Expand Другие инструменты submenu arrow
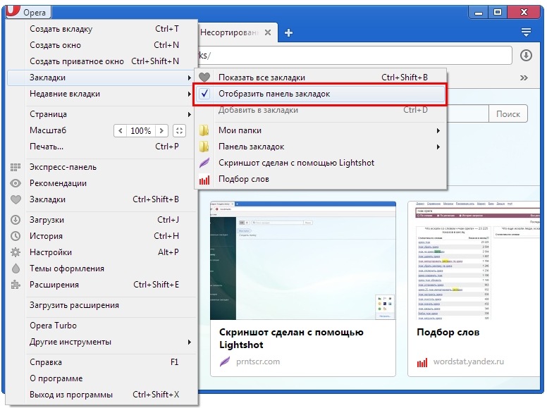 point(189,342)
